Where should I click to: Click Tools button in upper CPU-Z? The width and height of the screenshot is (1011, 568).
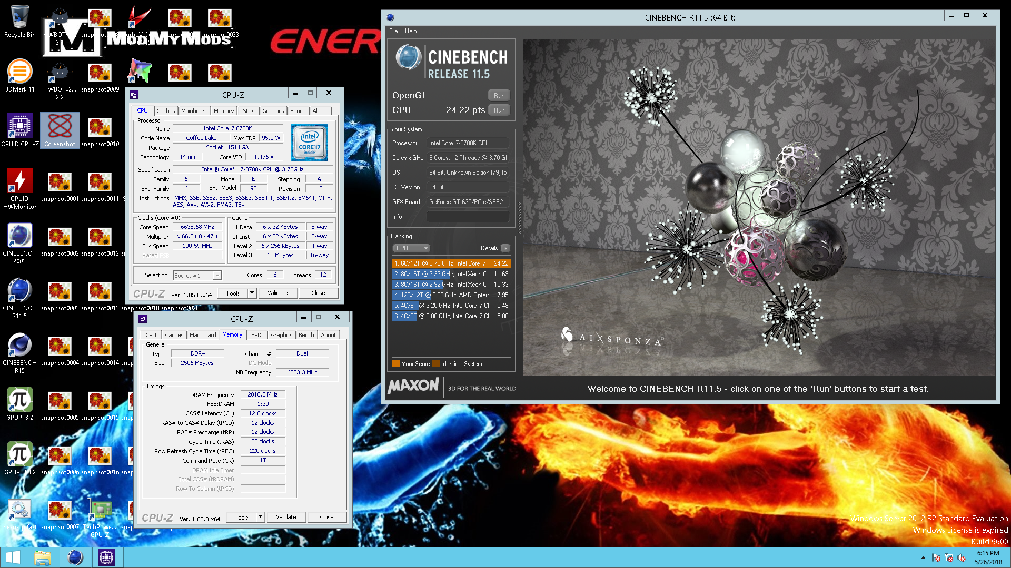pyautogui.click(x=233, y=293)
